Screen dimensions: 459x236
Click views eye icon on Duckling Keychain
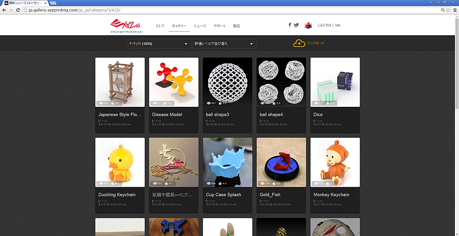101,184
